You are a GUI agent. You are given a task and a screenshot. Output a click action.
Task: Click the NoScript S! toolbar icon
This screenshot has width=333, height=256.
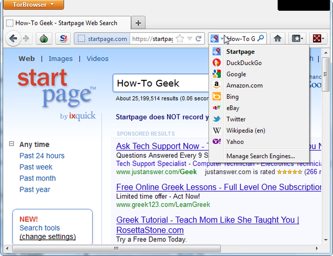tap(63, 38)
